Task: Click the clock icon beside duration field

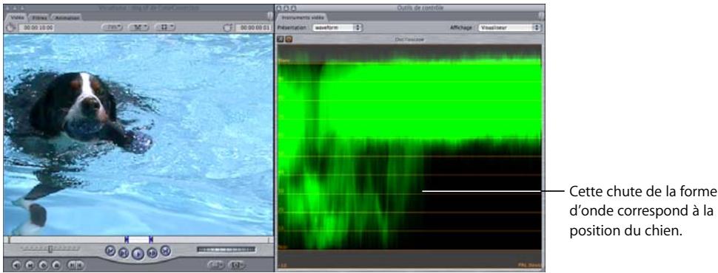Action: [11, 27]
